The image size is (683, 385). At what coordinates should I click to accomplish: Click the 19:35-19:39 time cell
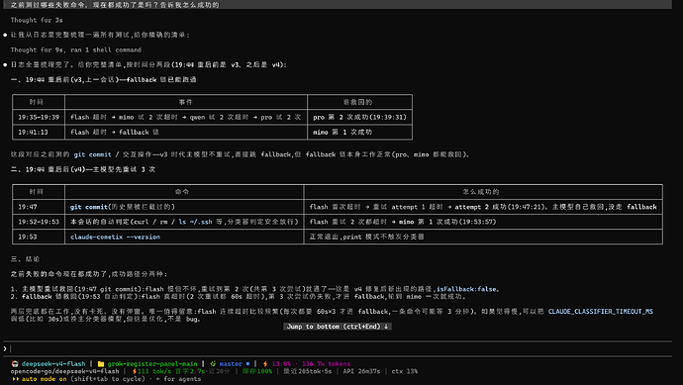[x=39, y=117]
